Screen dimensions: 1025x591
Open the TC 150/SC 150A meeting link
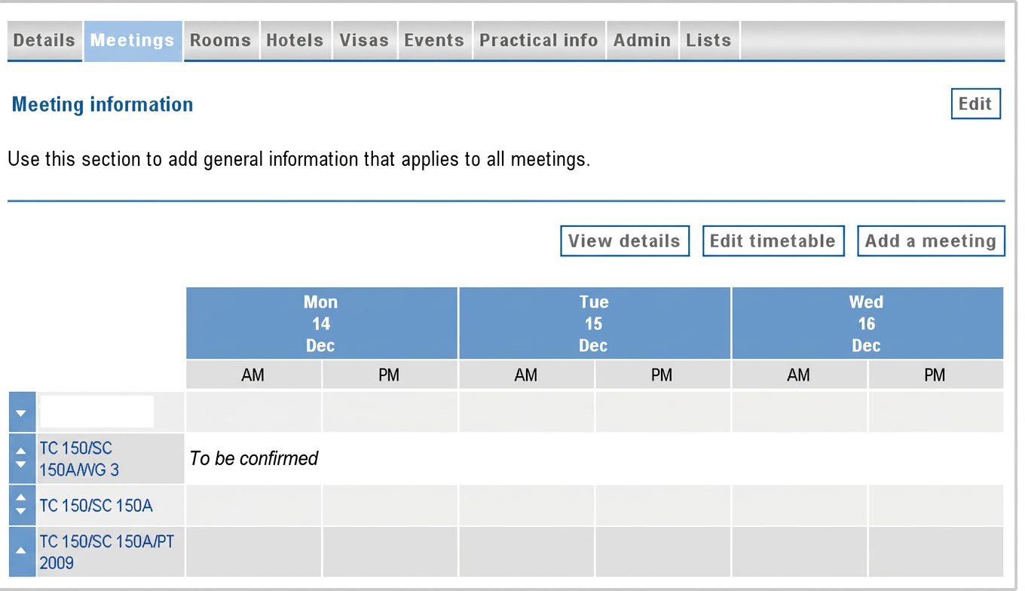pos(96,506)
